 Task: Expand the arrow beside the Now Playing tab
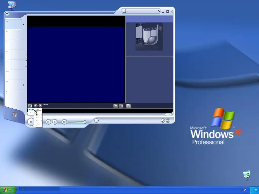(x=24, y=25)
